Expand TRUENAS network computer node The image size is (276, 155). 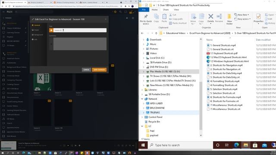click(x=144, y=112)
